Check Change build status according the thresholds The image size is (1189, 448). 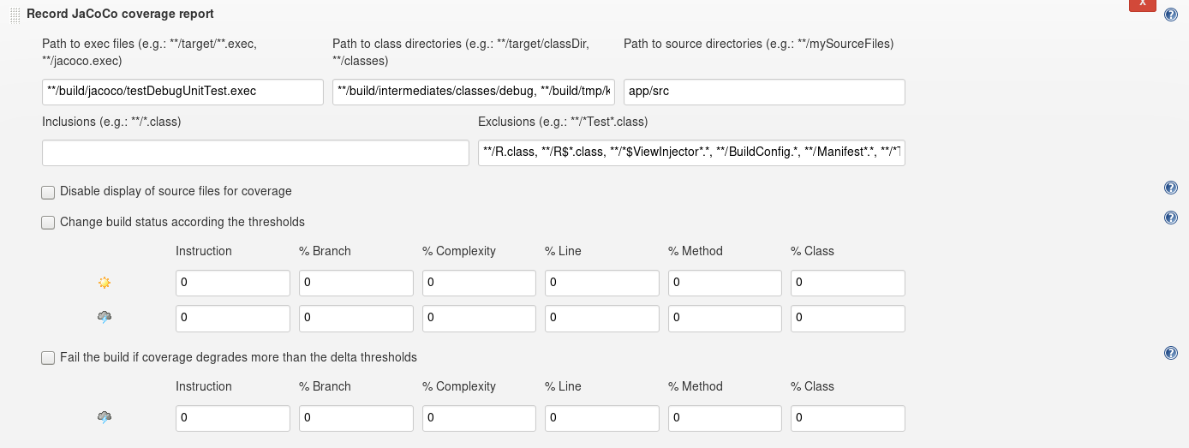click(x=48, y=223)
